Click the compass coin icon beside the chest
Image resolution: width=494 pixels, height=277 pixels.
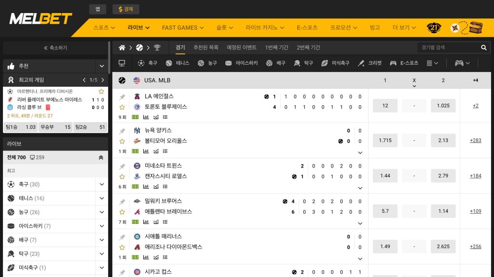[455, 28]
